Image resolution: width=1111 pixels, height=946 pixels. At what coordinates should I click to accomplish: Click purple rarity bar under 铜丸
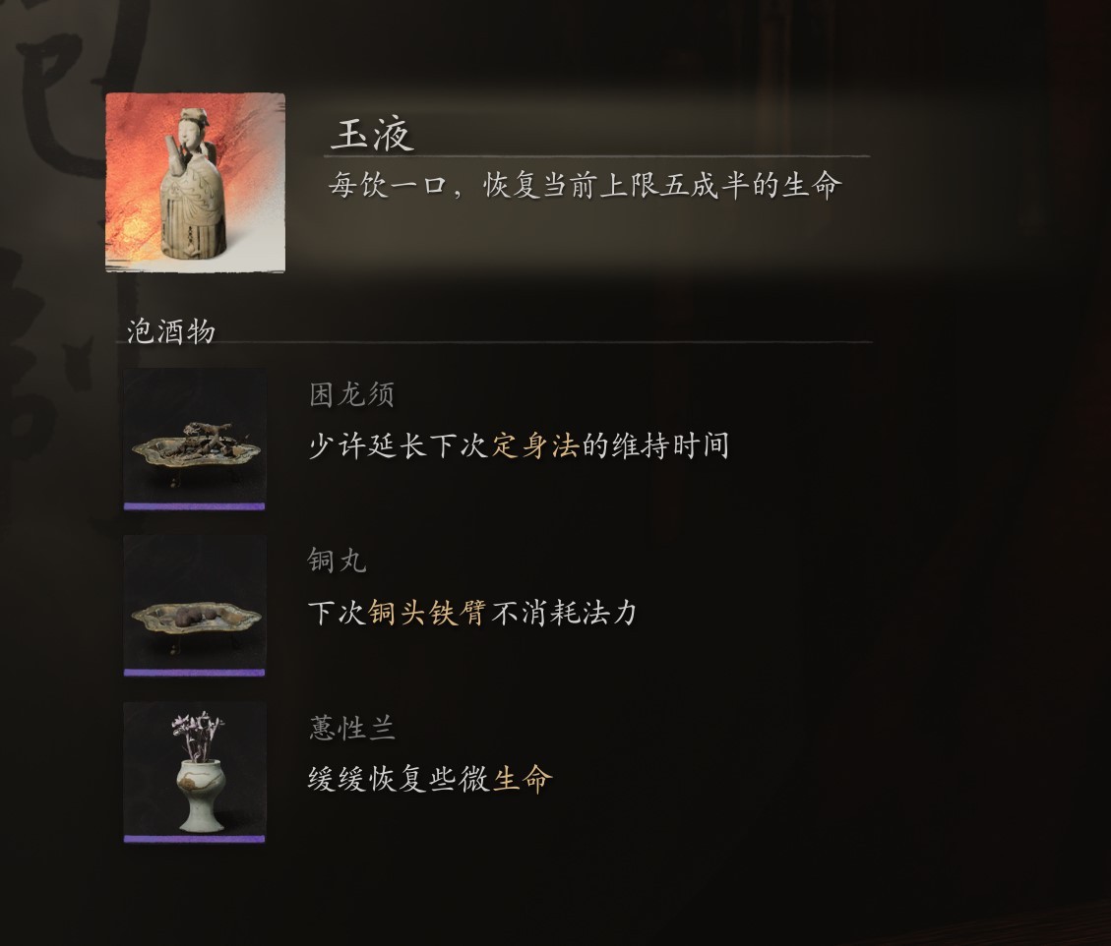(194, 673)
